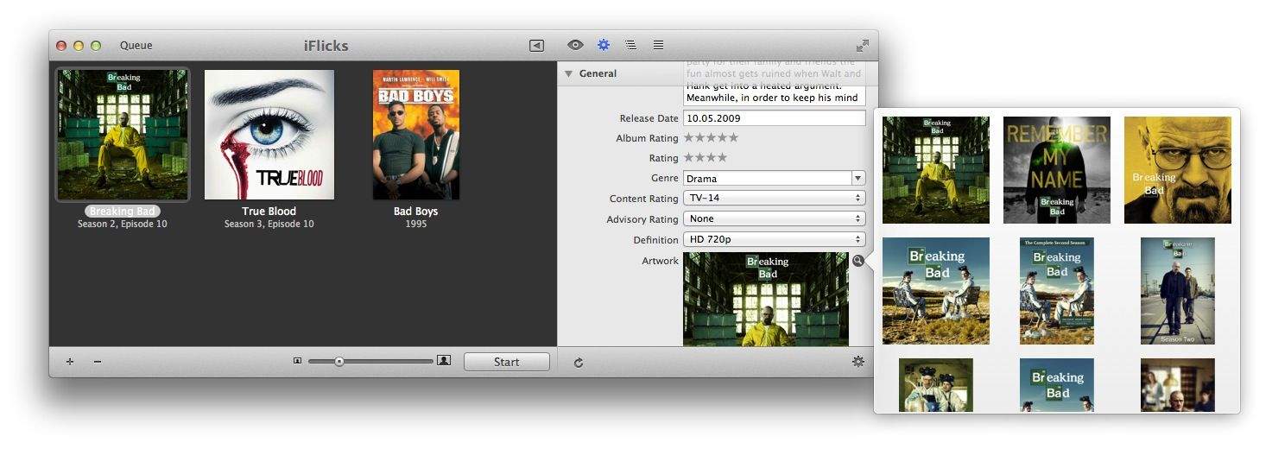The image size is (1272, 449).
Task: Open the indented list tab icon
Action: pyautogui.click(x=631, y=45)
